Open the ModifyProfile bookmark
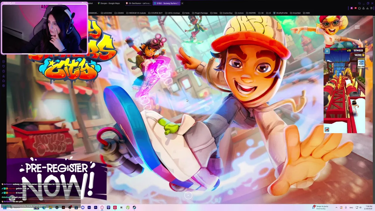Screen dimensions: 375x211 [280, 13]
